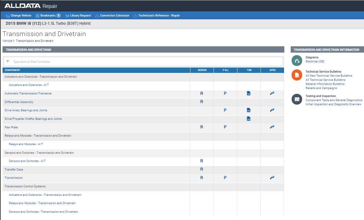Open Electrical (OE) diagrams link
Screen dimensions: 364x220
pyautogui.click(x=315, y=61)
